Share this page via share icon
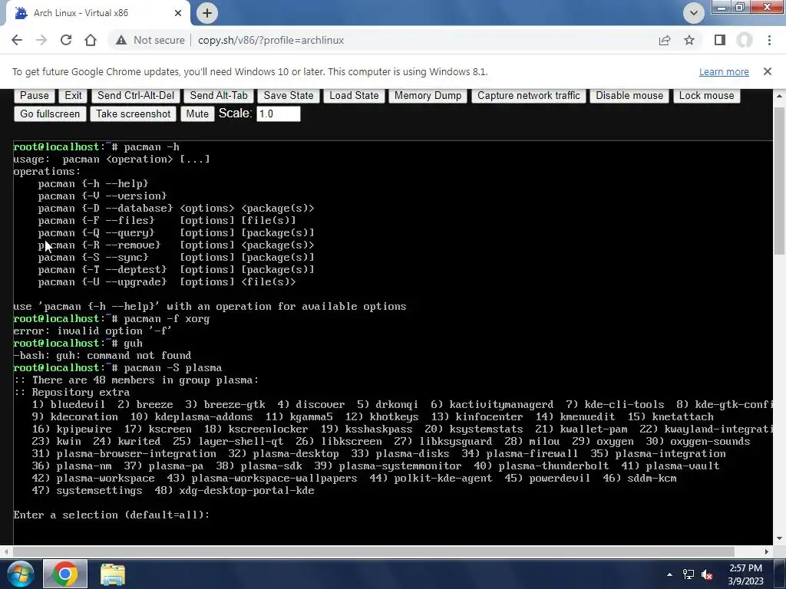The height and width of the screenshot is (589, 786). pos(665,40)
